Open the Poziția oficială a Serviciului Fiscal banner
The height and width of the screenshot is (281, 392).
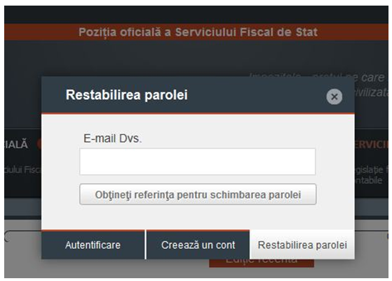pyautogui.click(x=198, y=32)
